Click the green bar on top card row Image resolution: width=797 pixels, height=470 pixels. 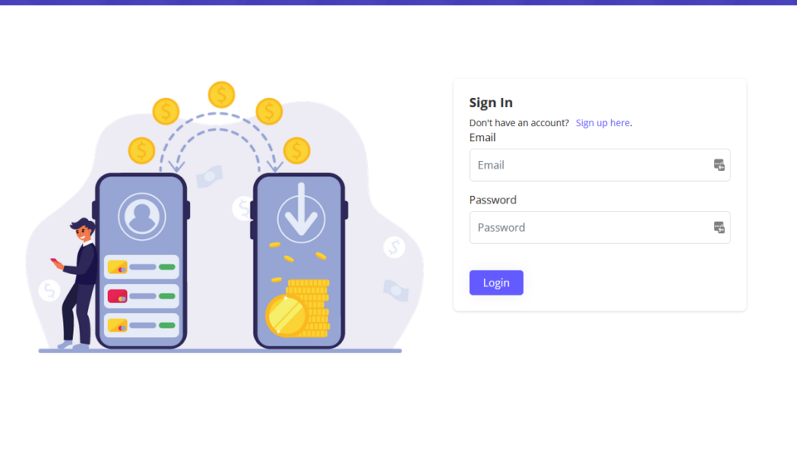[167, 267]
